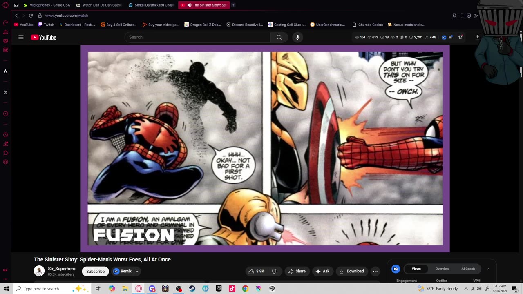Open the YouTube bookmark
Viewport: 523px width, 294px height.
(24, 24)
